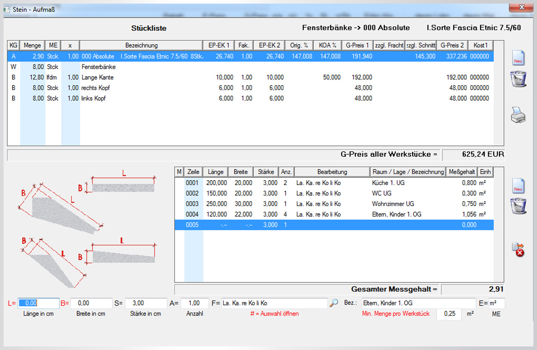The width and height of the screenshot is (537, 350).
Task: Click the E= unit field
Action: pyautogui.click(x=497, y=303)
